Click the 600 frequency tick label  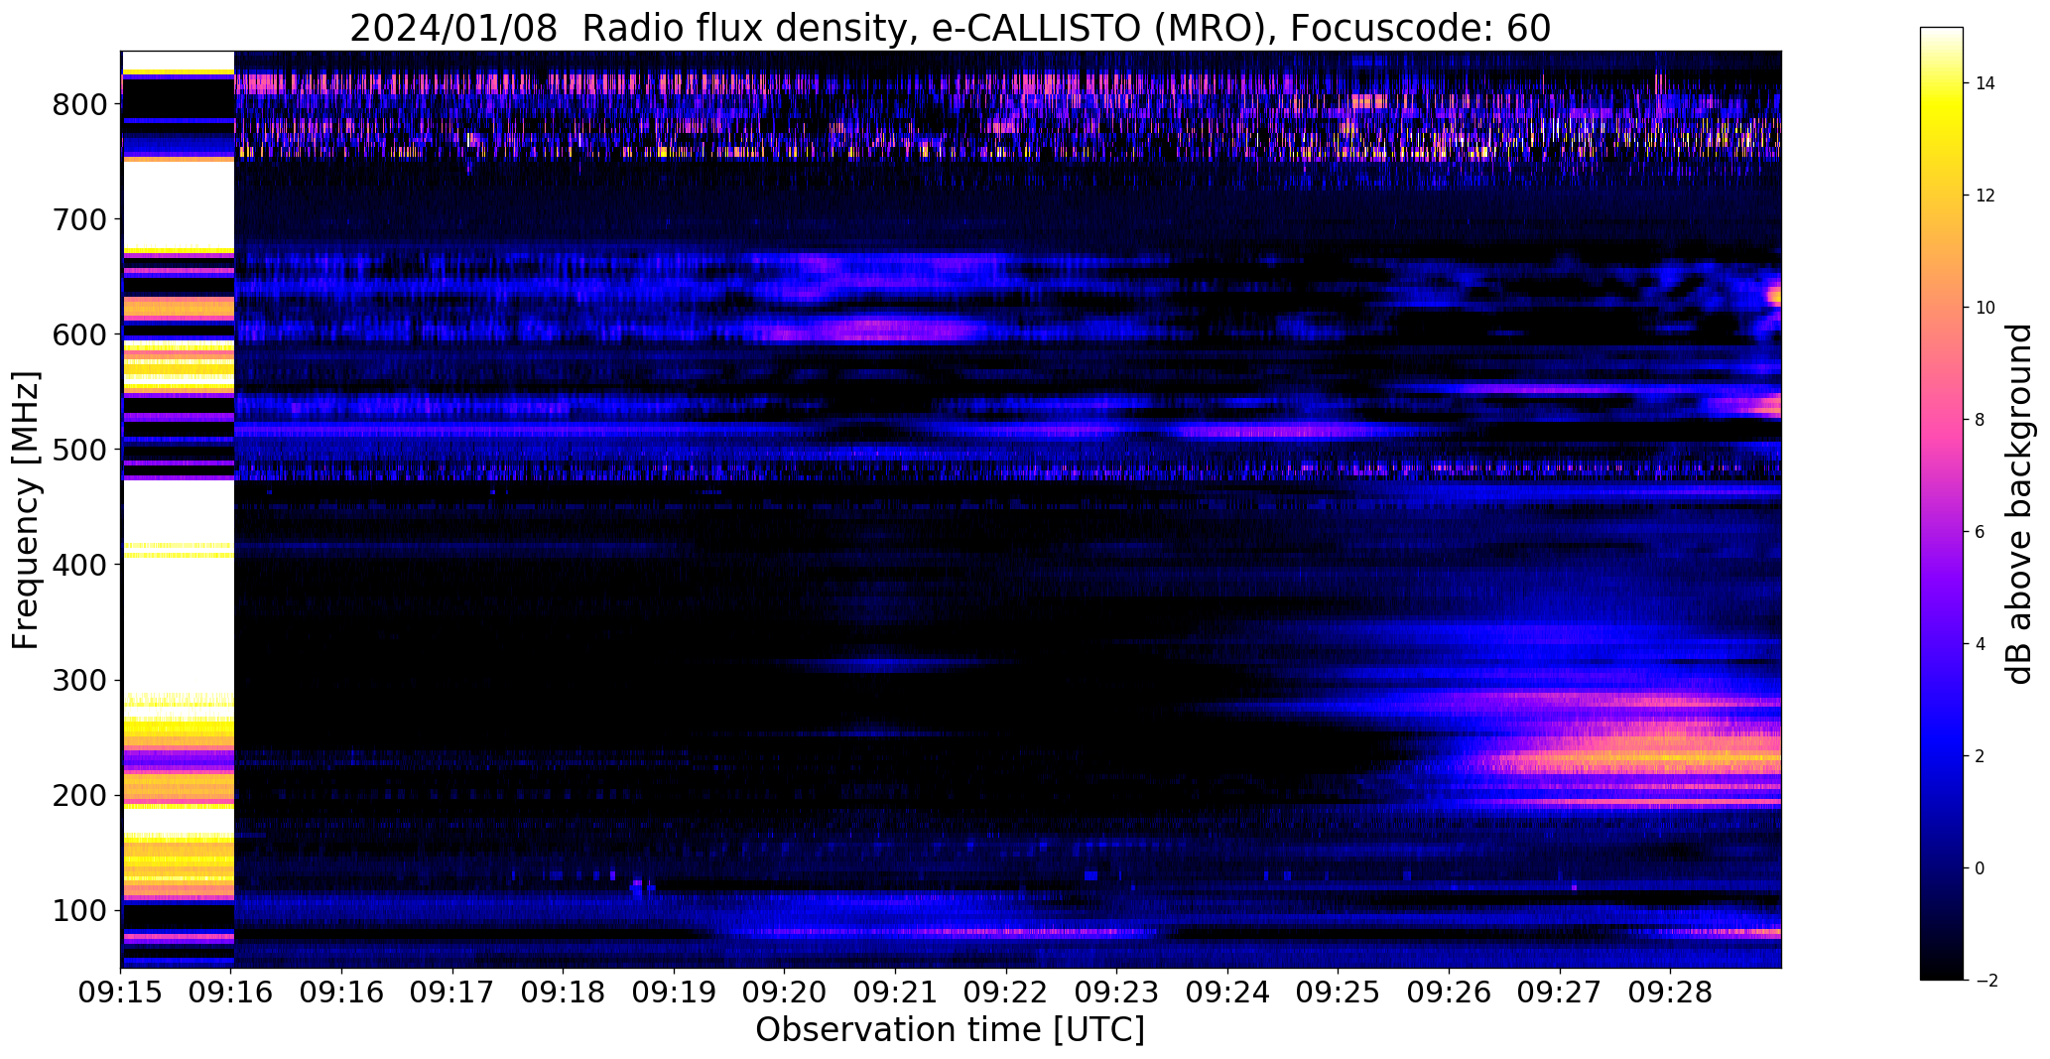pyautogui.click(x=79, y=334)
